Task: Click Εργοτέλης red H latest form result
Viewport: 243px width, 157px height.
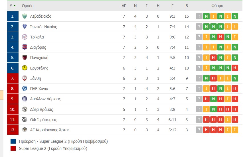Action: pyautogui.click(x=235, y=68)
